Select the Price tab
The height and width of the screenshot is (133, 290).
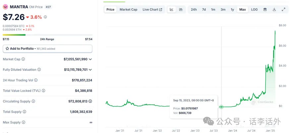tap(110, 10)
